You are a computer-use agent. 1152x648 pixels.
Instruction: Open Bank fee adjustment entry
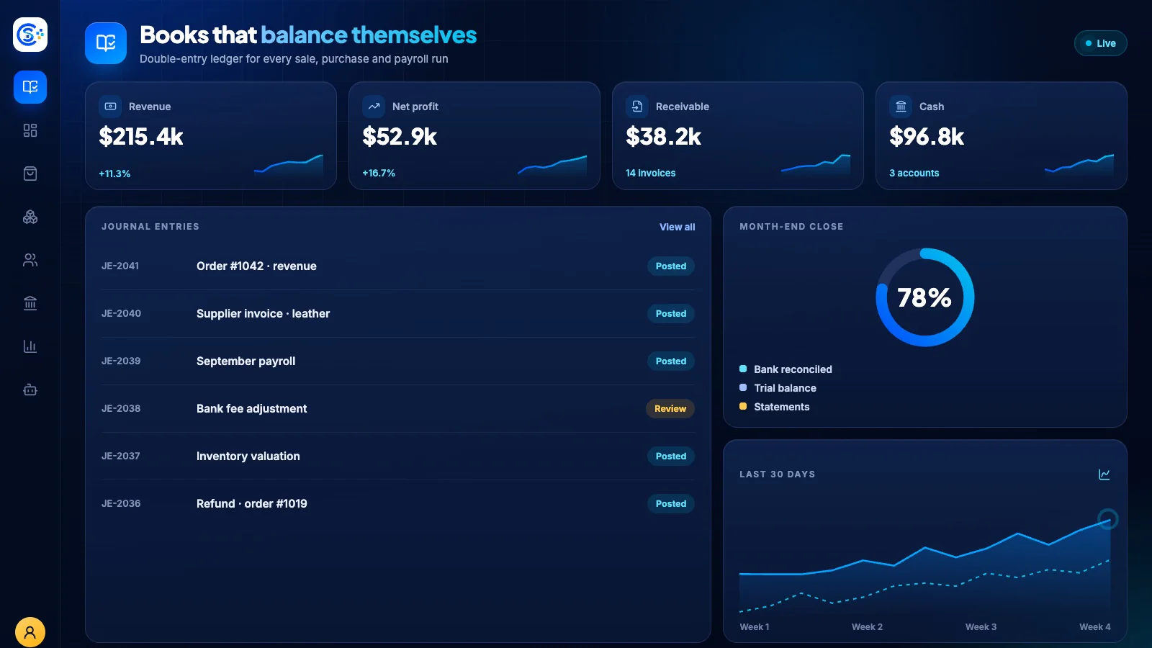(251, 408)
